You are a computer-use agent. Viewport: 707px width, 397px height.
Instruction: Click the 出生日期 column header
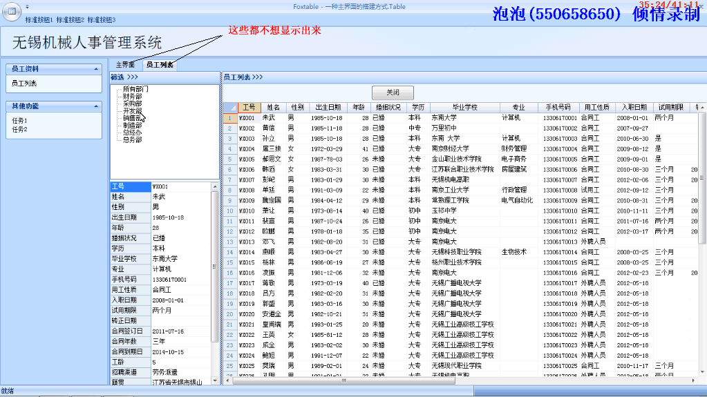(328, 108)
